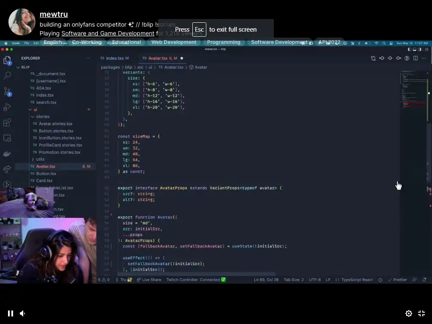Screen dimensions: 432x324
Task: Change language mode TypeScript React
Action: (357, 280)
